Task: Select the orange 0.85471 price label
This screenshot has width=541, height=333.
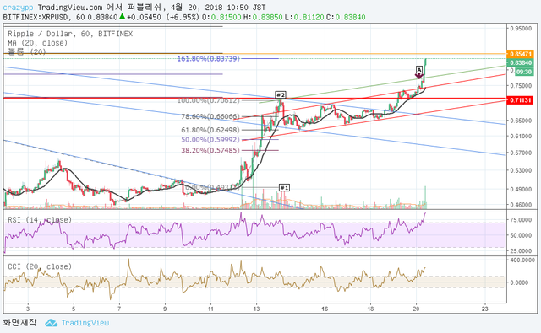Action: 521,54
